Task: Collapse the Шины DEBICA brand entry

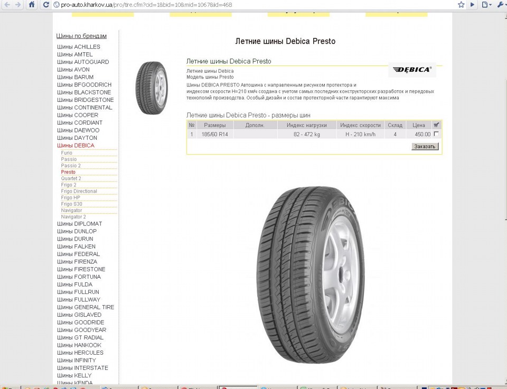Action: point(76,145)
